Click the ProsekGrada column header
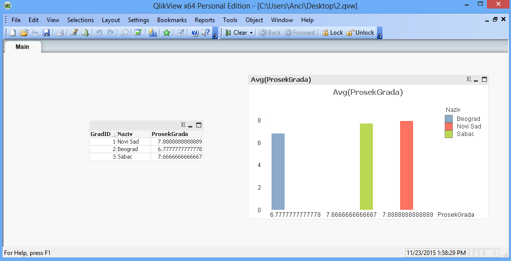 click(x=177, y=134)
